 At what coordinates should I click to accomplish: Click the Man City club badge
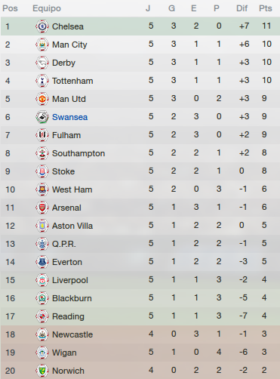click(x=42, y=45)
